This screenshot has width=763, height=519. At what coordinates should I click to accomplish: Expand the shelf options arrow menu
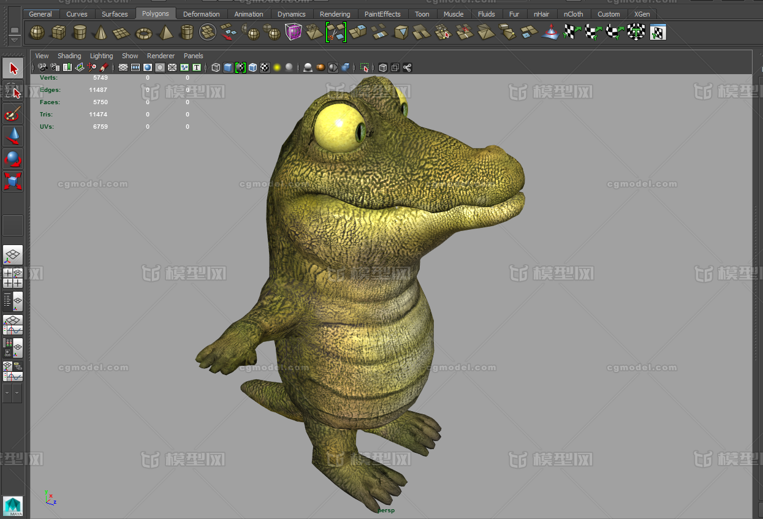click(14, 40)
